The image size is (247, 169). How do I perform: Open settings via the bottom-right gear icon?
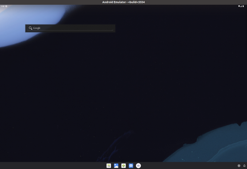coord(239,166)
